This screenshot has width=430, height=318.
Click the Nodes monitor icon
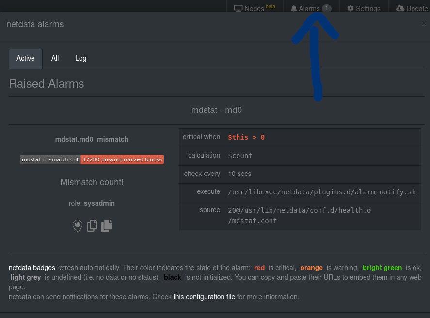(x=238, y=8)
